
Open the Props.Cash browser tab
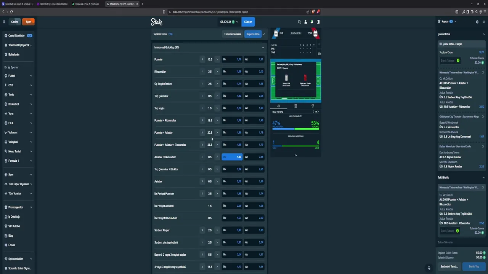[x=87, y=4]
